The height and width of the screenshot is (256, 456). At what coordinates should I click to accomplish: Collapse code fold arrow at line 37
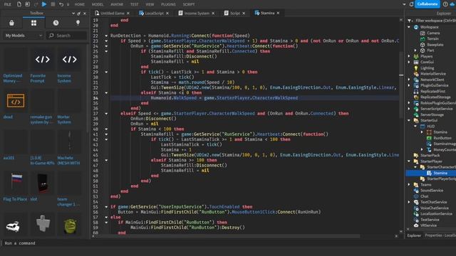point(106,114)
